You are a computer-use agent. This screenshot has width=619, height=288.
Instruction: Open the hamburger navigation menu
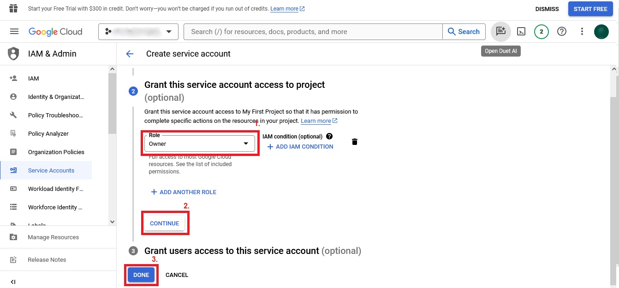click(x=14, y=31)
